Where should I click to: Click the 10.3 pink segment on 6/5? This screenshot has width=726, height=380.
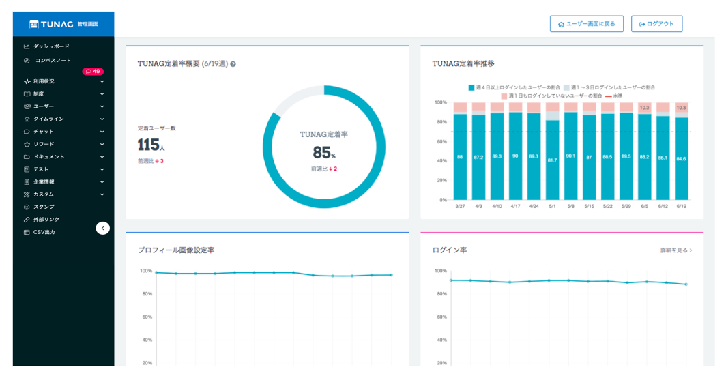click(x=645, y=107)
